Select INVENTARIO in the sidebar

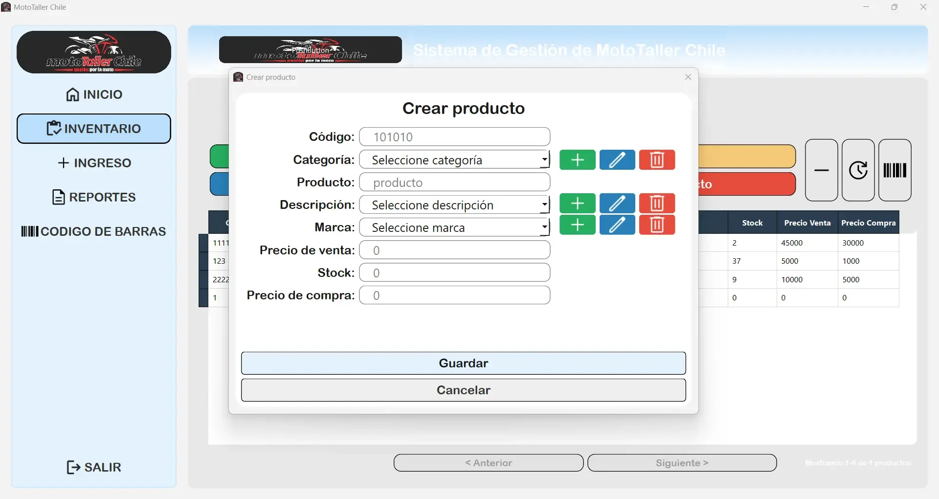coord(94,129)
